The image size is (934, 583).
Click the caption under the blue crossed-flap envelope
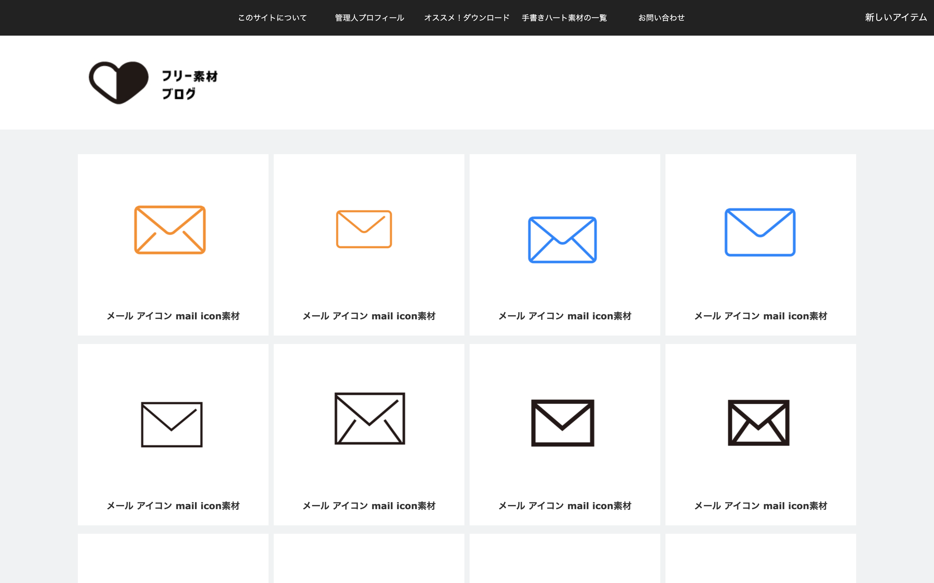(x=565, y=316)
